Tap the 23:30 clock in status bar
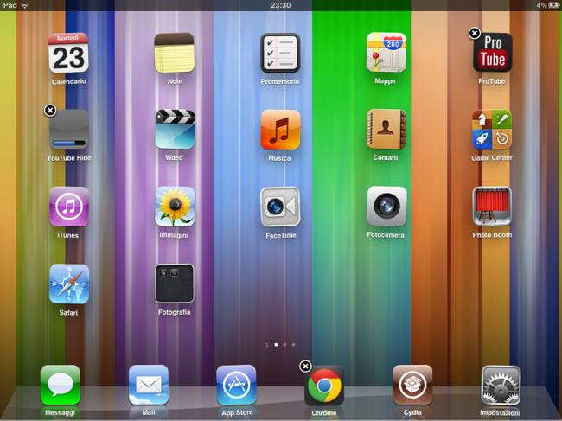Image resolution: width=562 pixels, height=421 pixels. click(281, 5)
